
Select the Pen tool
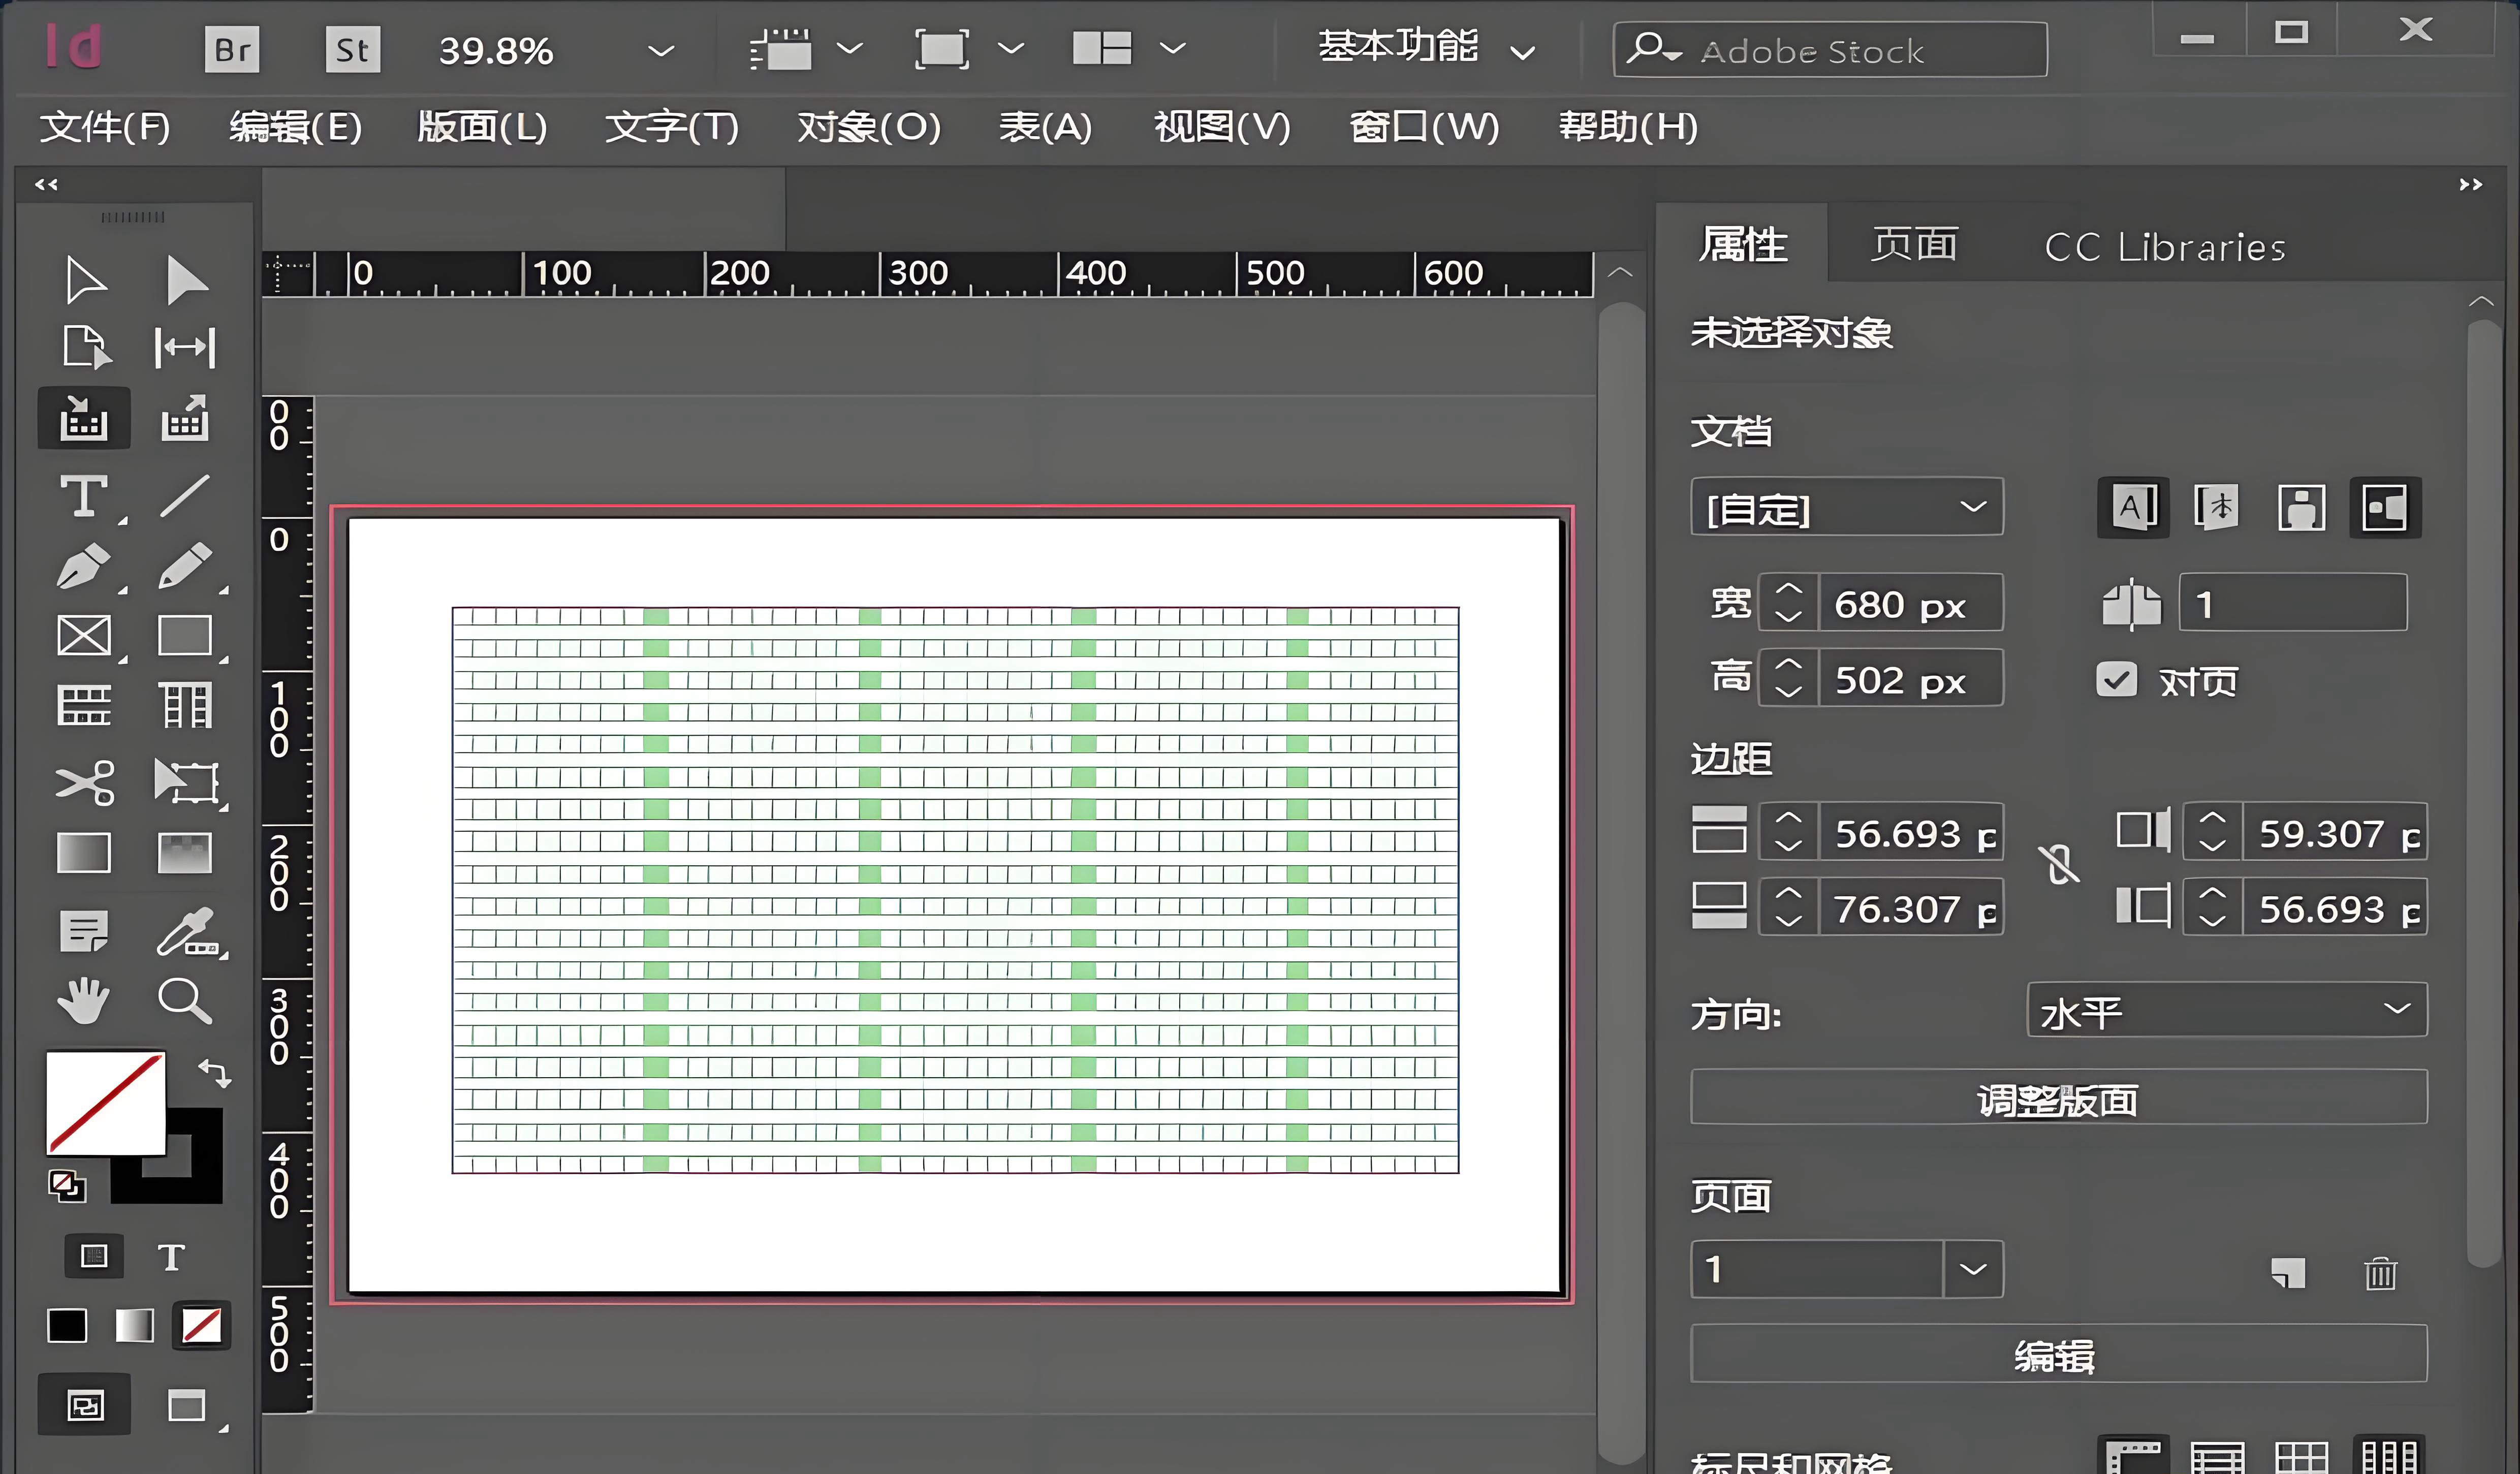click(x=84, y=567)
